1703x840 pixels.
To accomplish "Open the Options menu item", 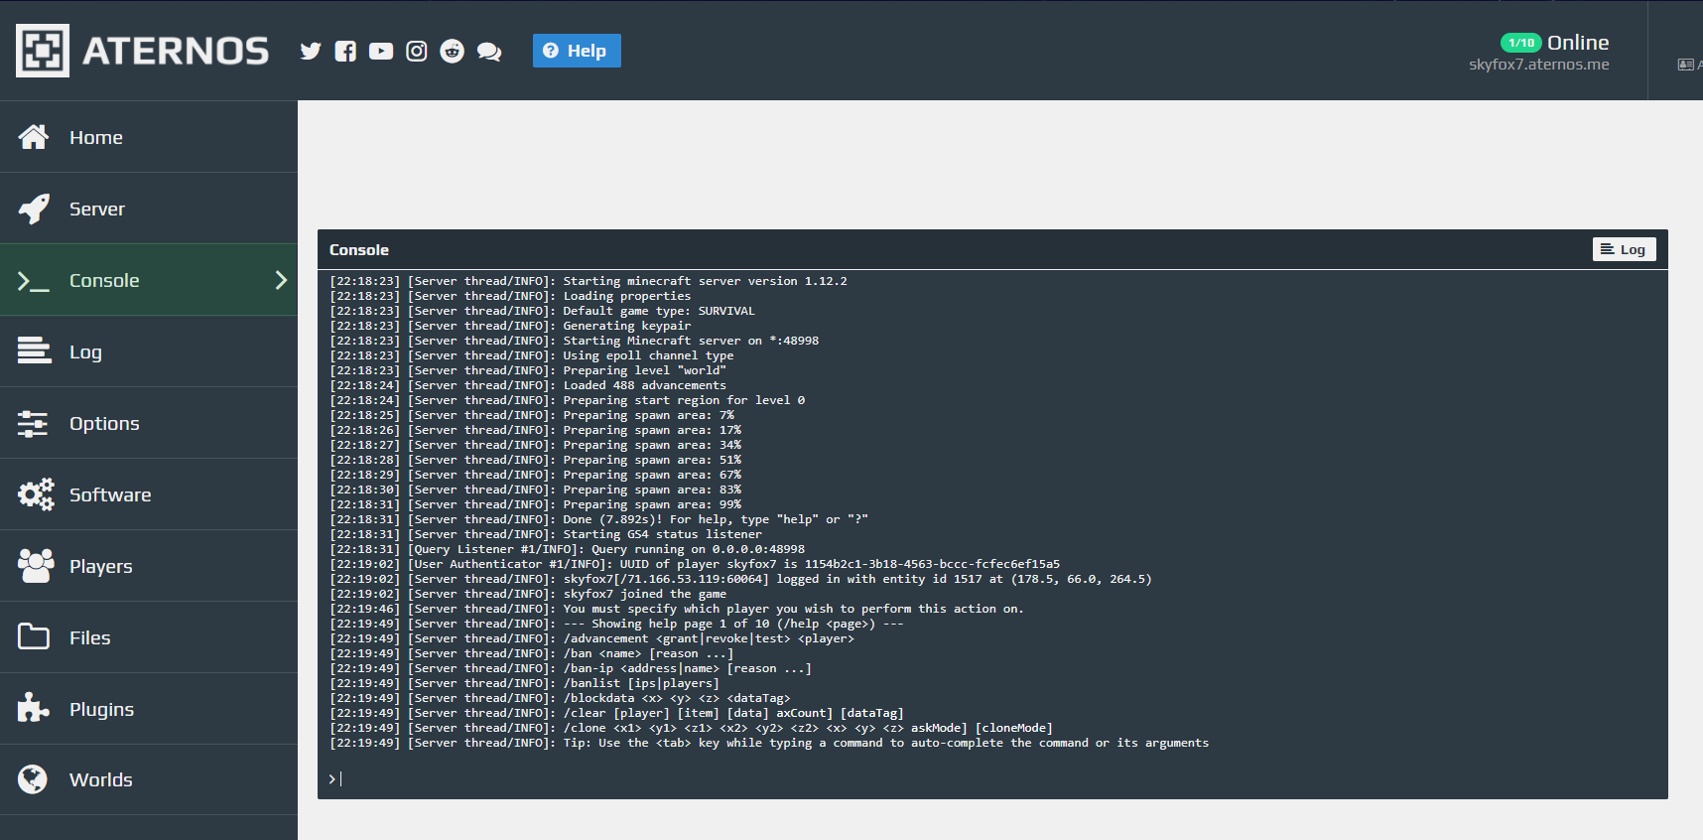I will pos(149,423).
